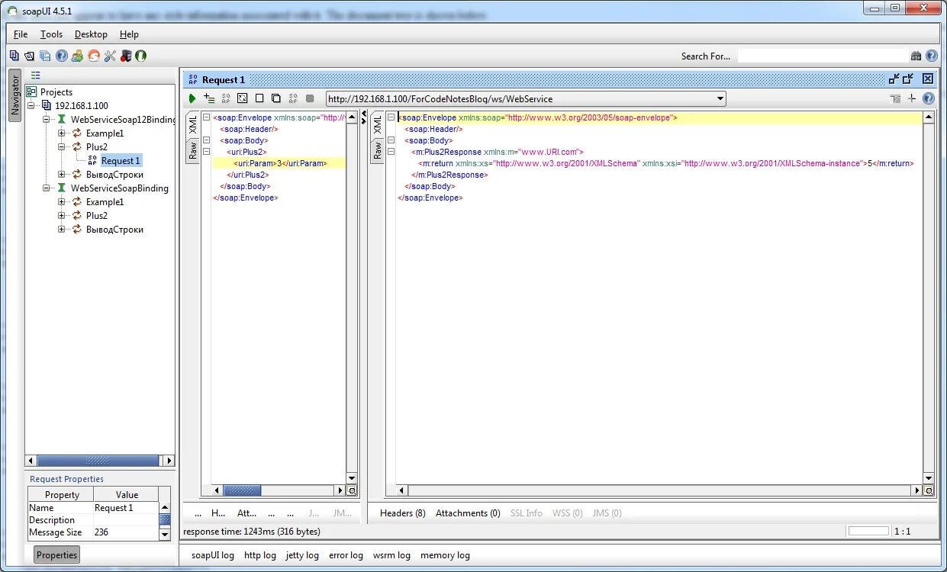Open the memory log tab
The width and height of the screenshot is (947, 572).
[x=445, y=555]
